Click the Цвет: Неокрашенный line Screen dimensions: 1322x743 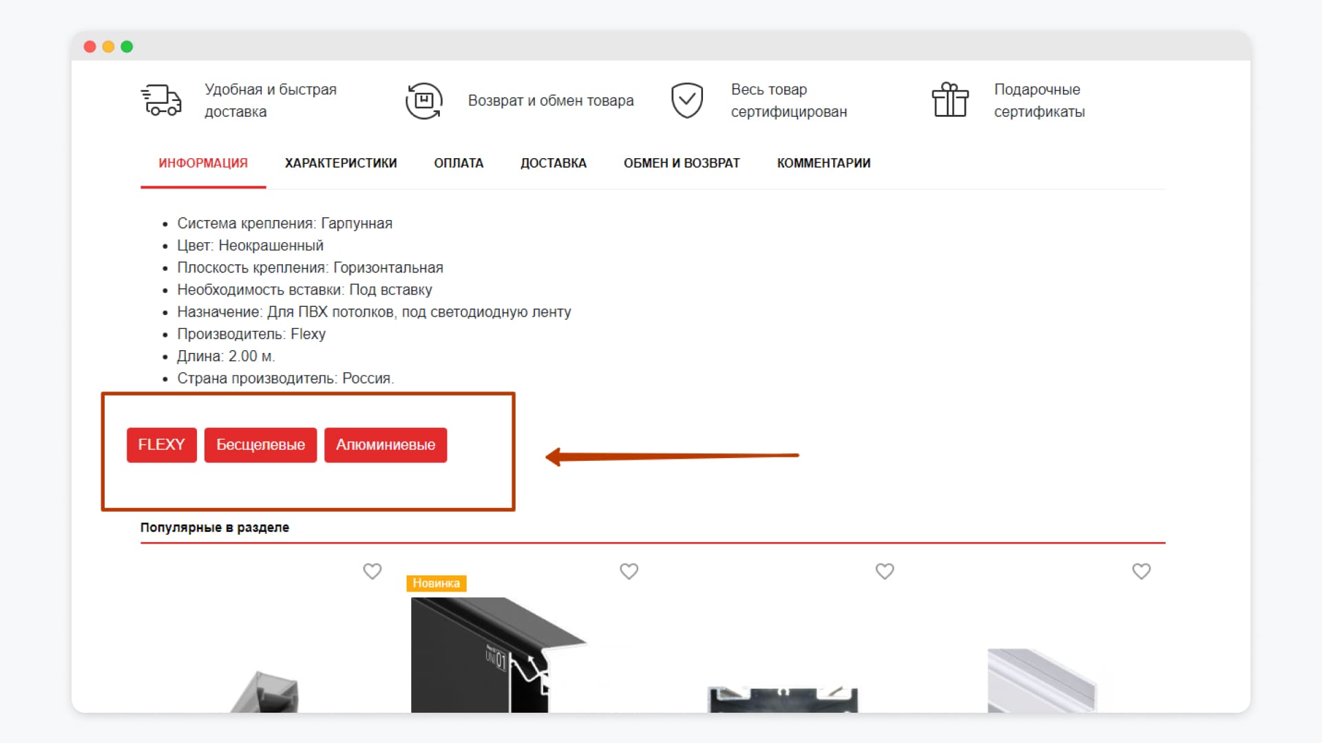pos(250,246)
